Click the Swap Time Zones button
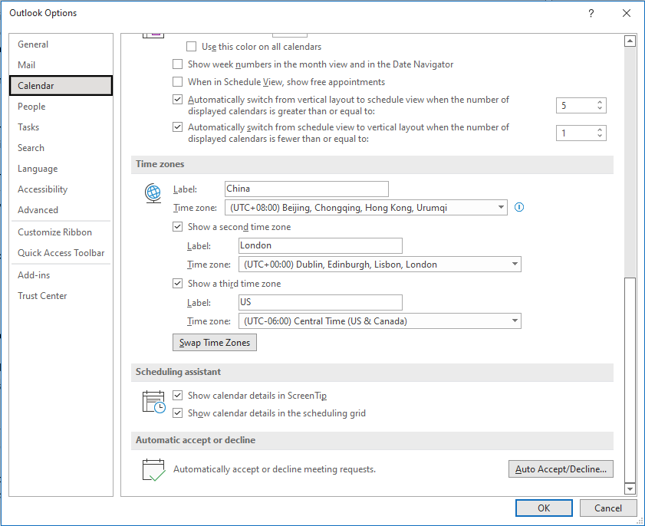 (215, 343)
